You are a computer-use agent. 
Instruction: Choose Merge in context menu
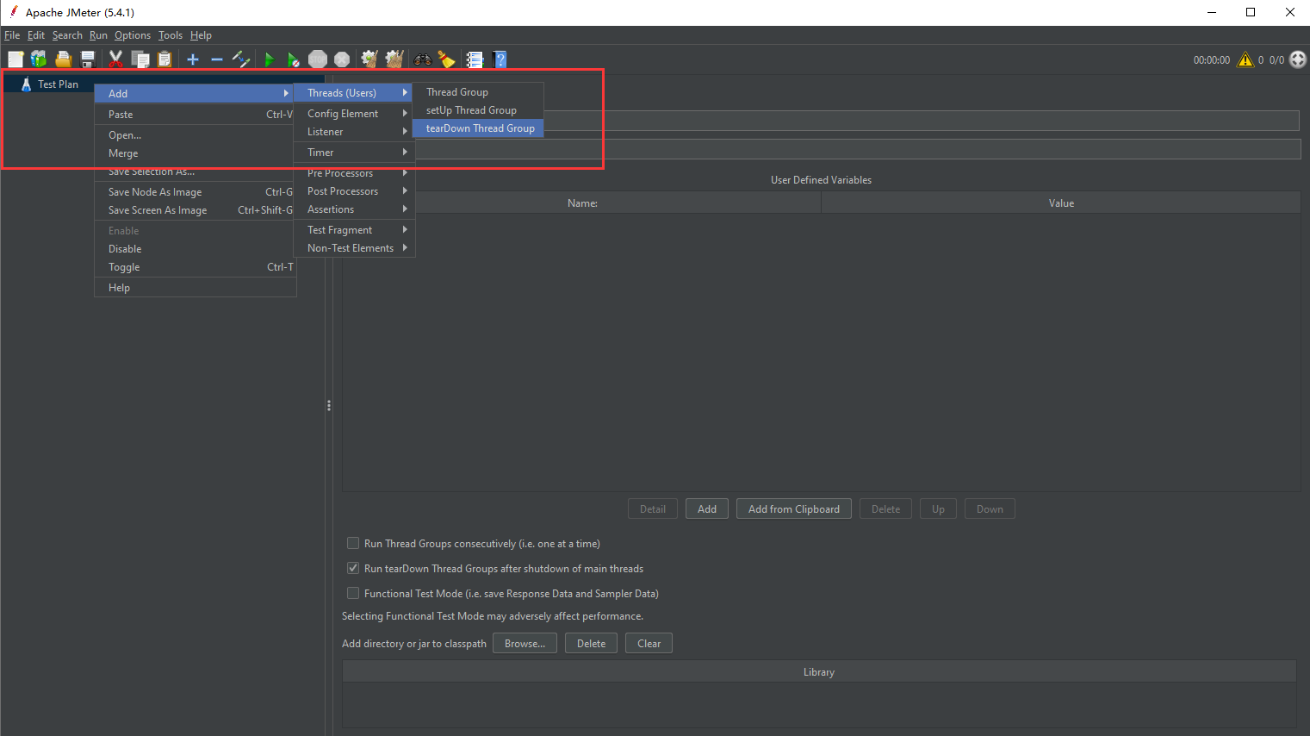pos(195,153)
